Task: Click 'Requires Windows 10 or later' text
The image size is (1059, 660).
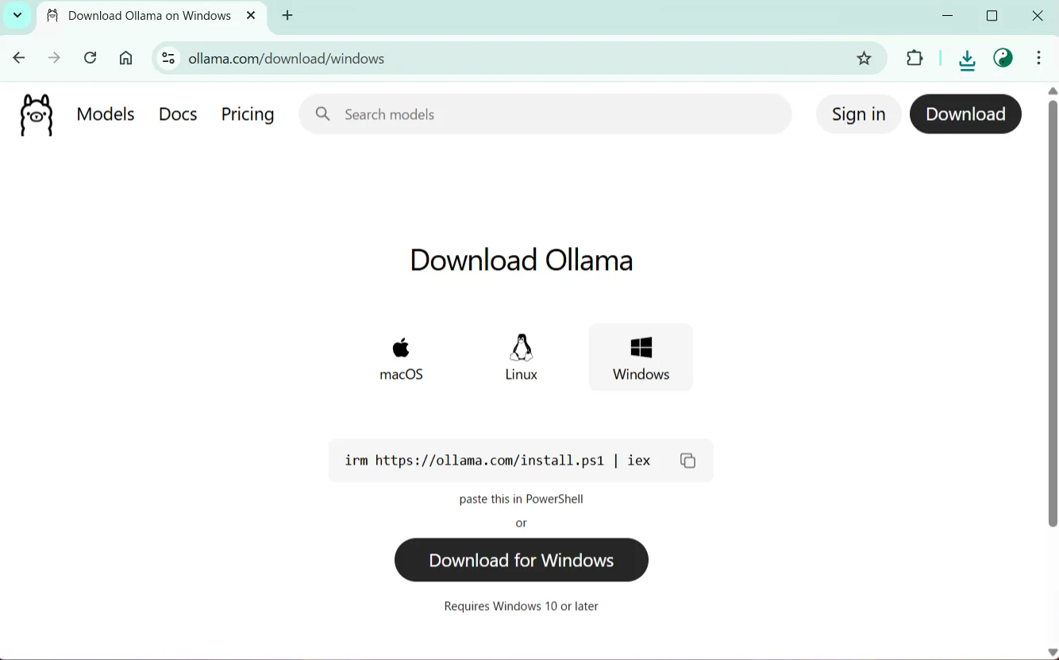Action: point(522,606)
